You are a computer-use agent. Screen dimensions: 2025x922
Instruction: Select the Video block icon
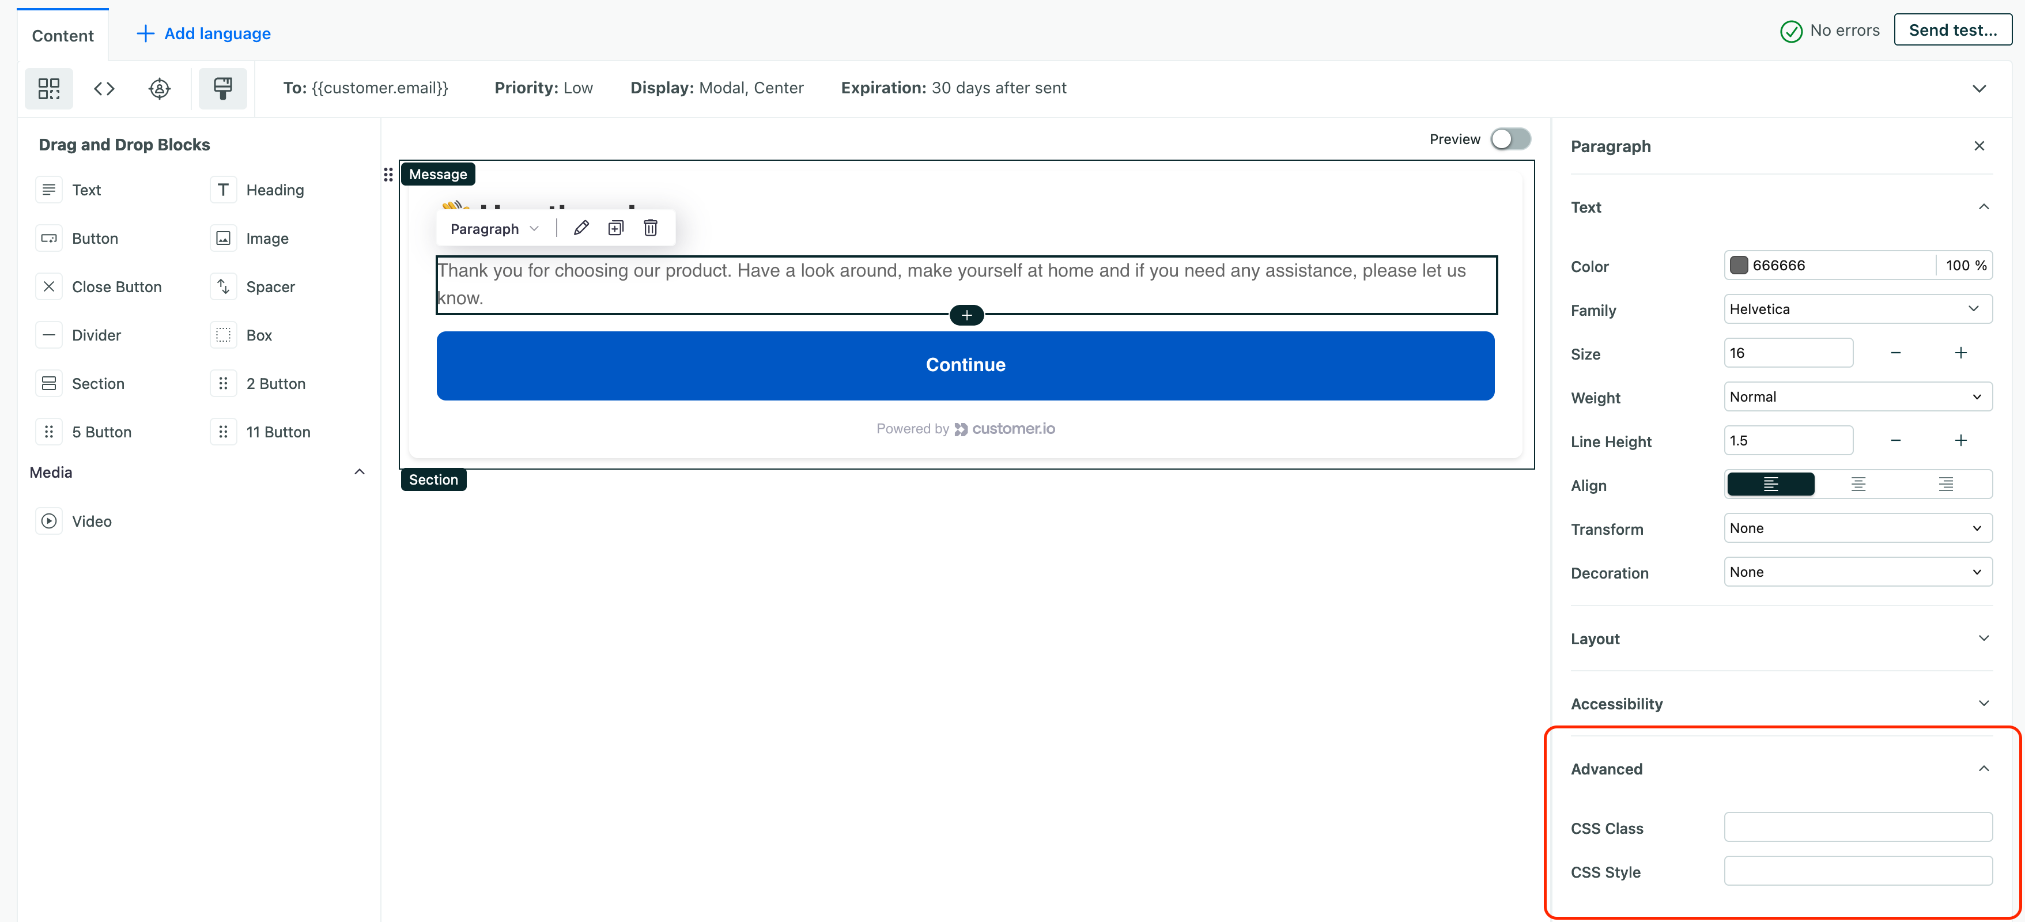(x=49, y=520)
